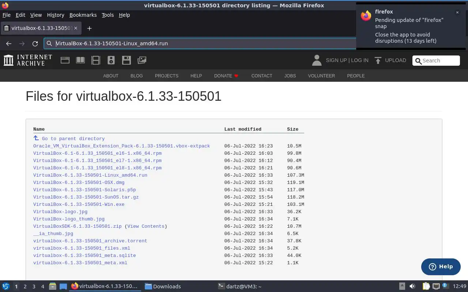Click the update notifier tray icon

click(x=445, y=286)
